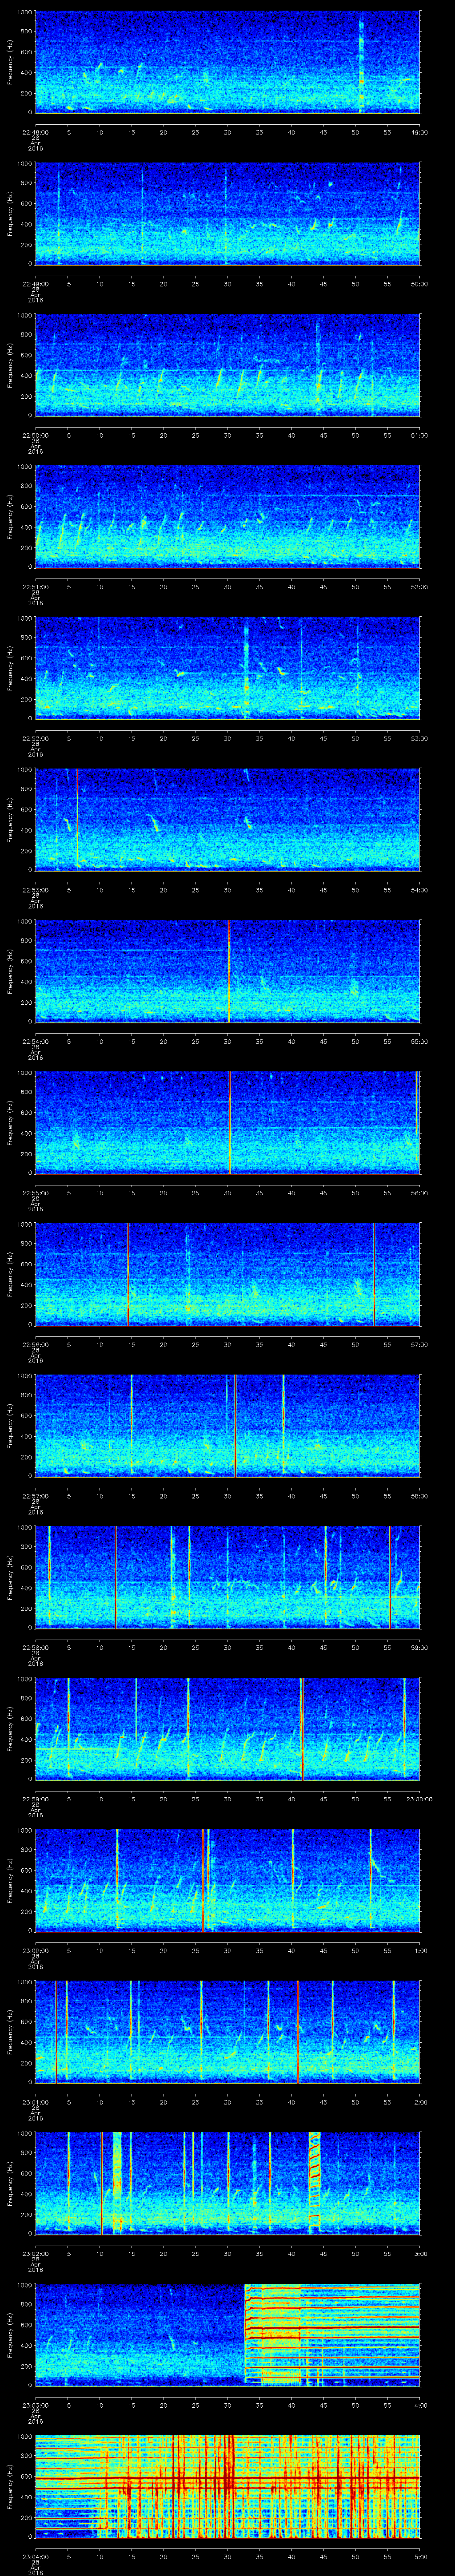Select the spectrogram panel starting at 22:57:00
The width and height of the screenshot is (455, 2576).
point(228,1425)
